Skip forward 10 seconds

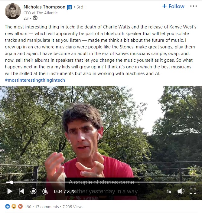[x=45, y=192]
